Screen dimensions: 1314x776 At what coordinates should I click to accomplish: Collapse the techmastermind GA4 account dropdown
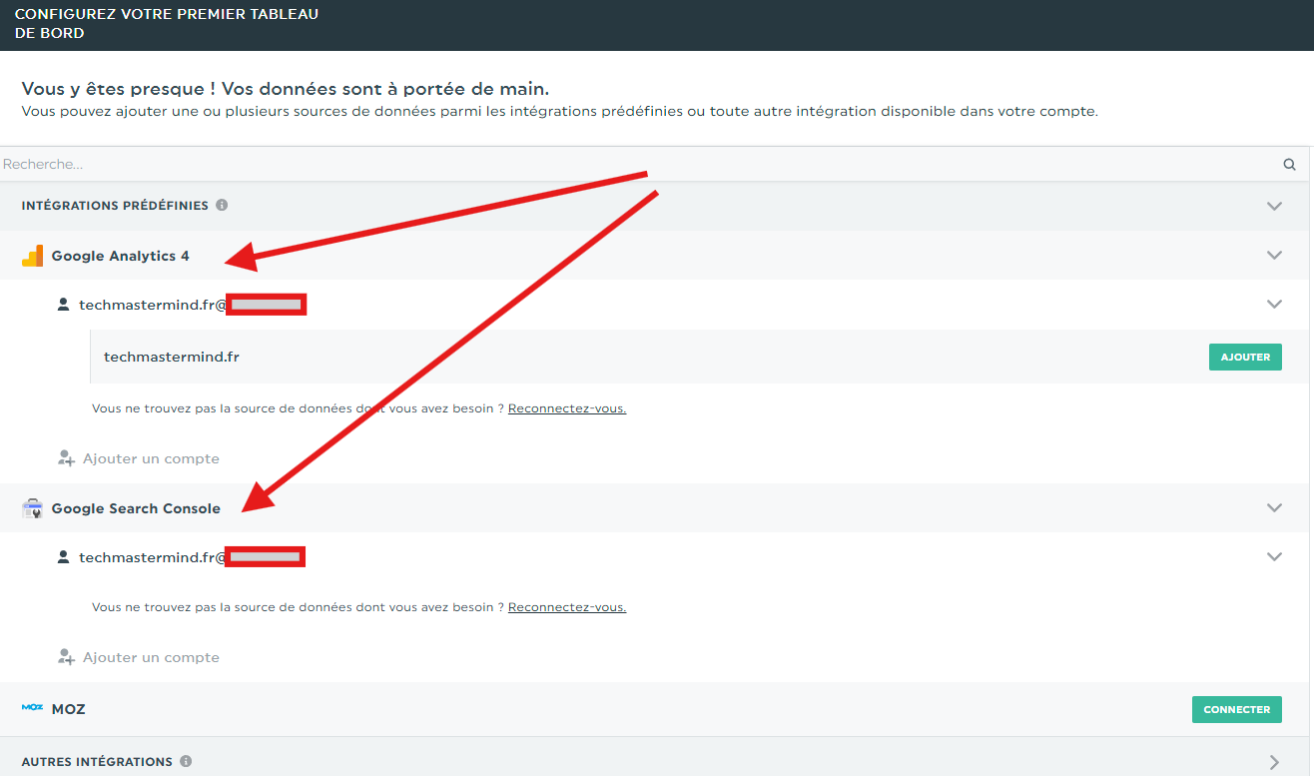coord(1274,304)
